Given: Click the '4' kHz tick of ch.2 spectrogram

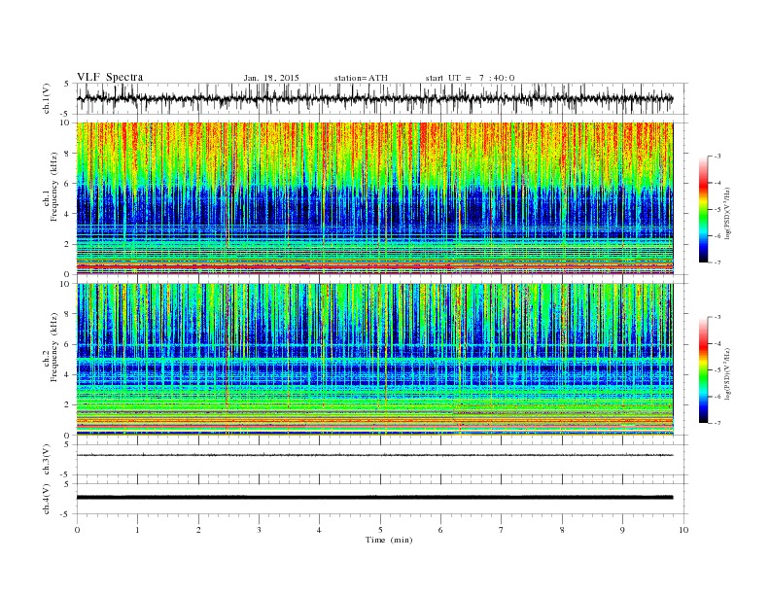Looking at the screenshot, I should pos(67,375).
